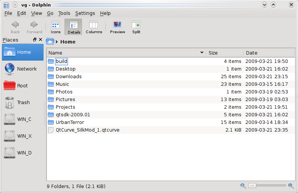Sort by the Name column header
This screenshot has height=193, width=298.
coord(126,53)
